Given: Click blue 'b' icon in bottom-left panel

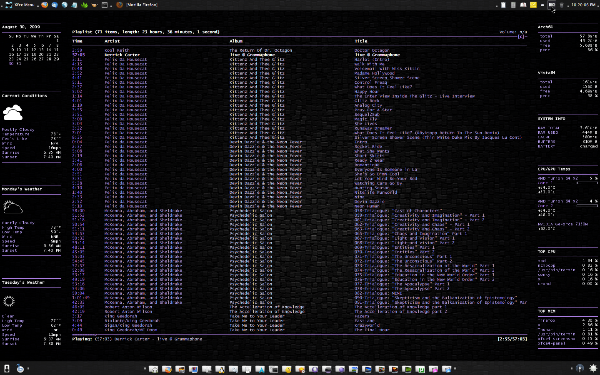Looking at the screenshot, I should [x=20, y=368].
